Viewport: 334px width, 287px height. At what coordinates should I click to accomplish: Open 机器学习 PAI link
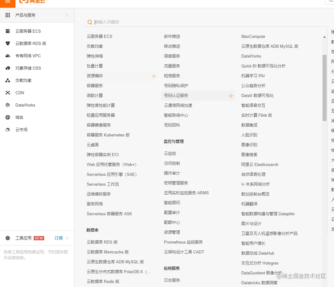[x=253, y=76]
